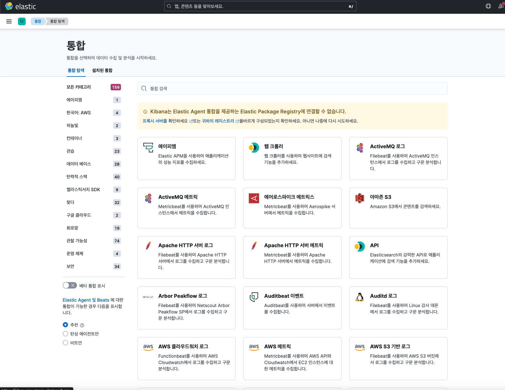The height and width of the screenshot is (390, 505).
Task: Click the Apache HTTP 서버 메트릭 feather icon
Action: (x=254, y=247)
